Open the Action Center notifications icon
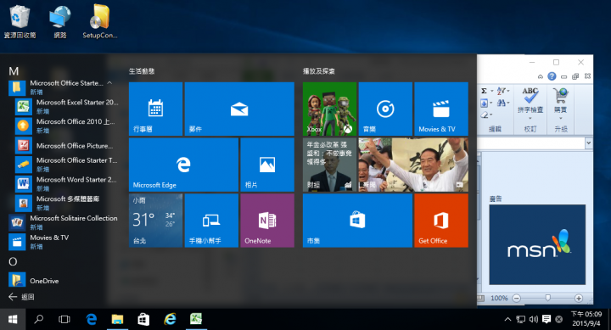611x330 pixels. (x=547, y=320)
